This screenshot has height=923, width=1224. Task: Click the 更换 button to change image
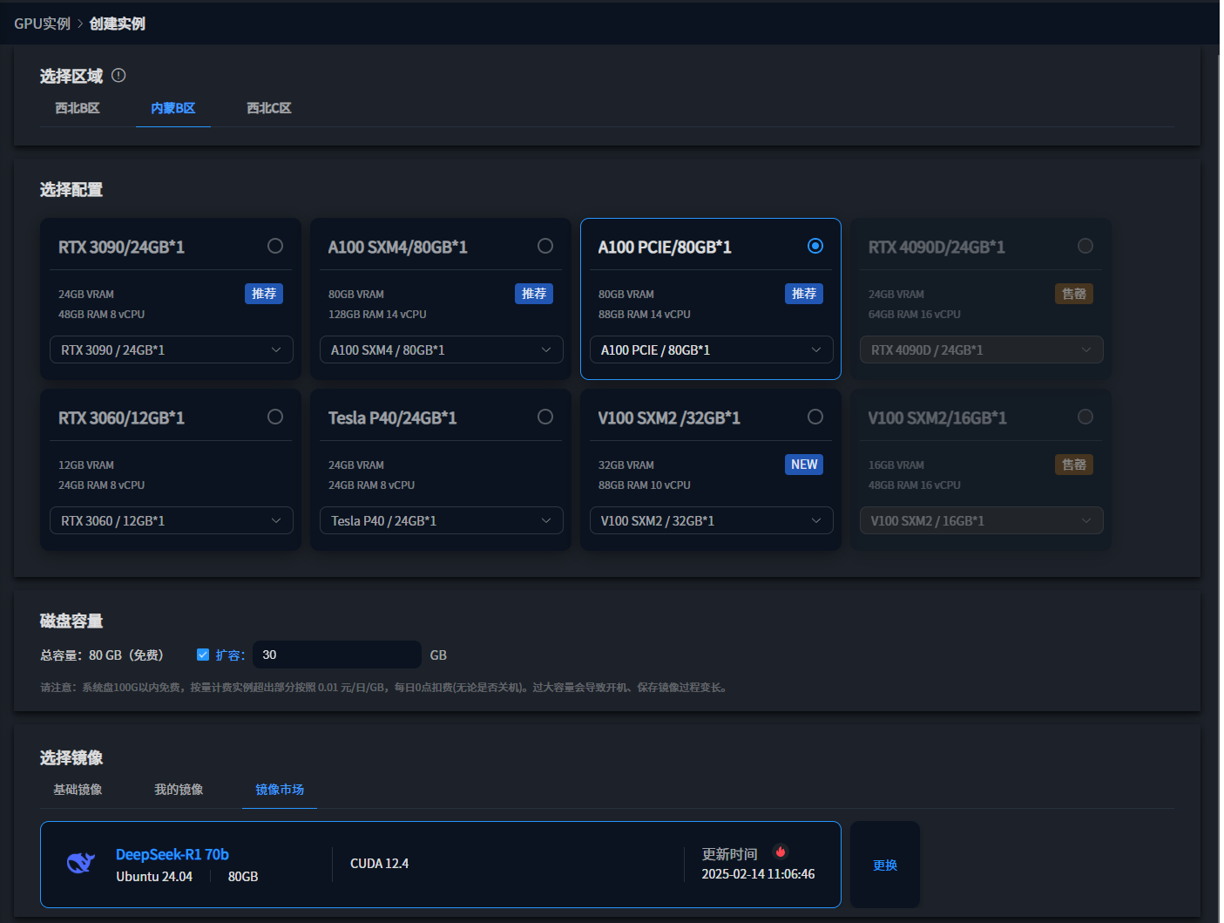885,865
